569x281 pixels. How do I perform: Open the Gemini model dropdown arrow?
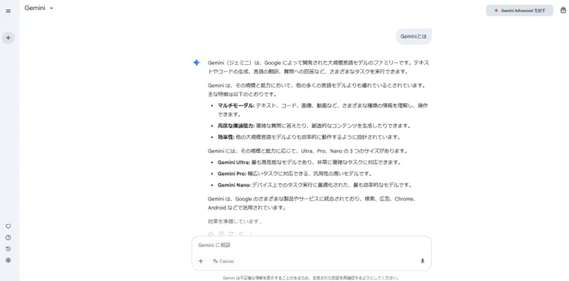point(52,8)
